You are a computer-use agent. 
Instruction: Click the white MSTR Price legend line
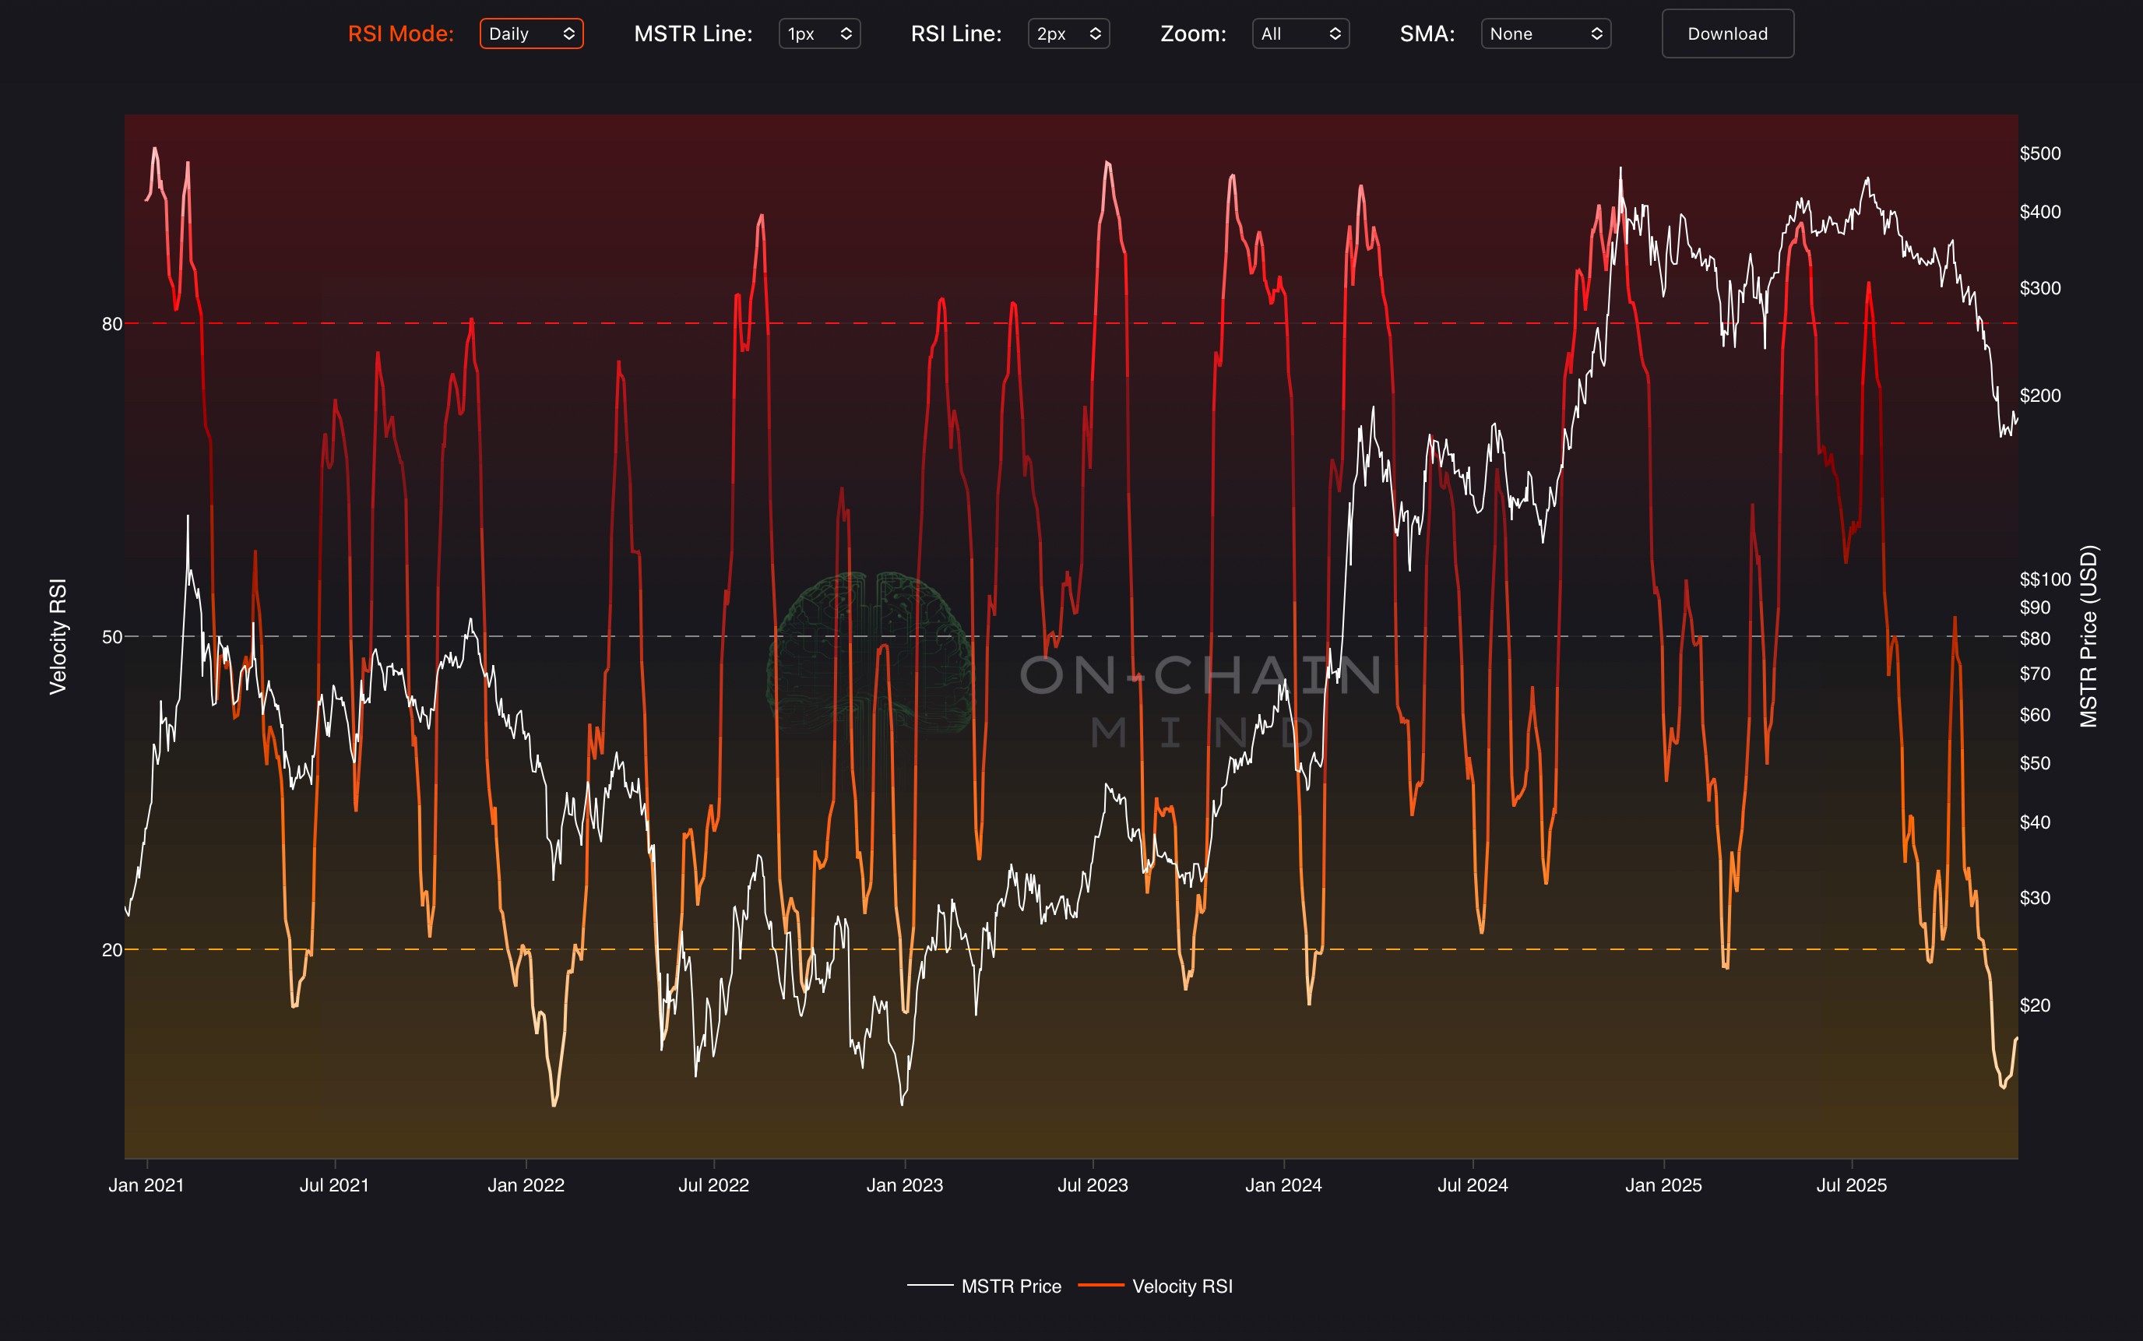point(930,1285)
